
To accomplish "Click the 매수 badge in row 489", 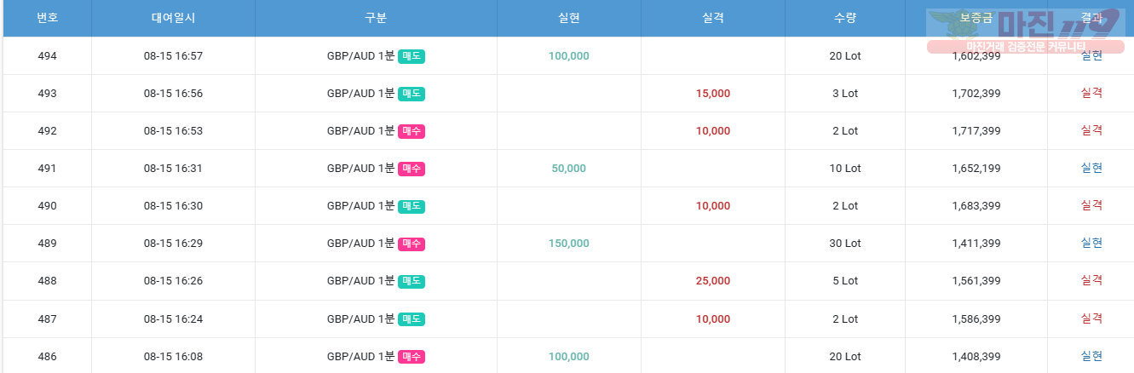I will 412,244.
